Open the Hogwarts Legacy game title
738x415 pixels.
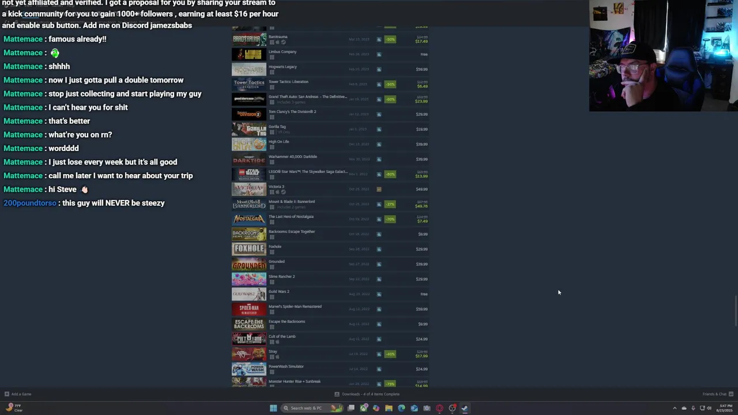(x=283, y=67)
